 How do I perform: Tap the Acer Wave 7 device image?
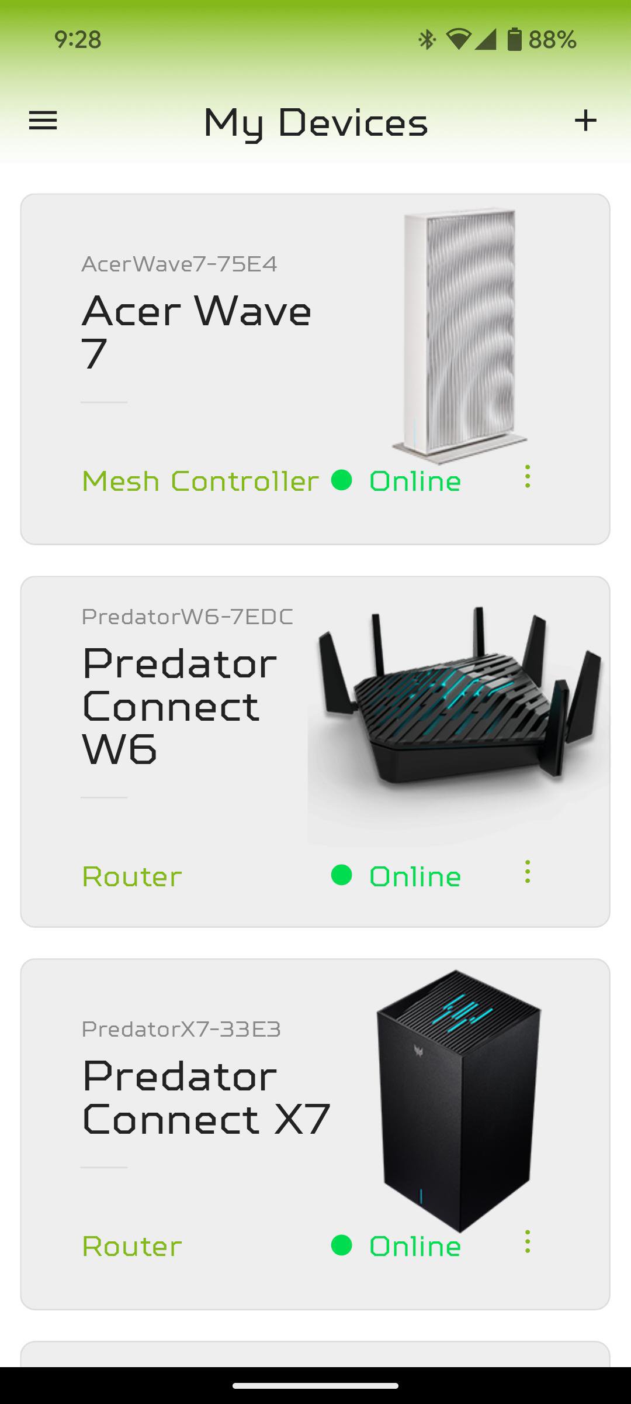(460, 336)
